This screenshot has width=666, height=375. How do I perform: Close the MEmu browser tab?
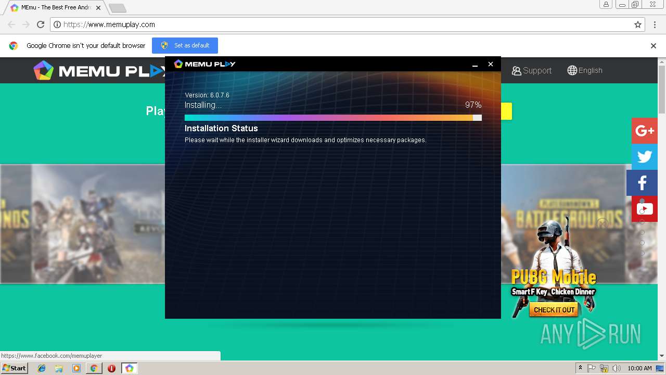tap(98, 8)
